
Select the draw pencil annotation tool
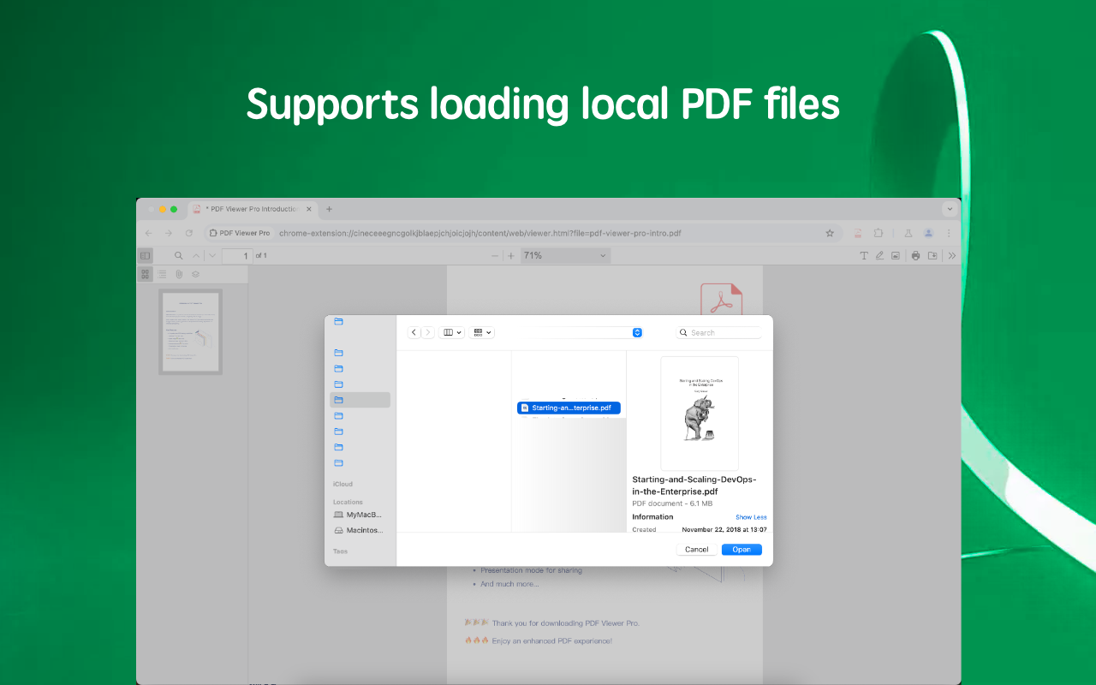(x=879, y=255)
